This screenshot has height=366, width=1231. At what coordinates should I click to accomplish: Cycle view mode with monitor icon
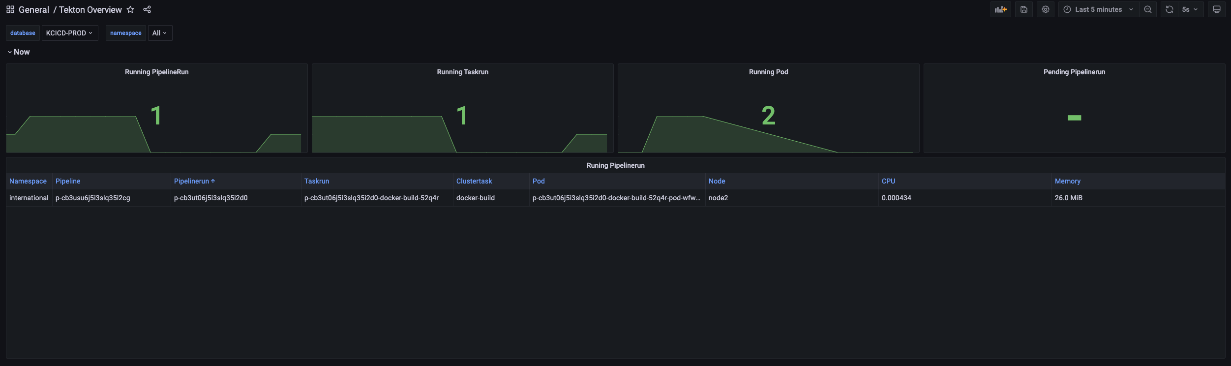(1217, 9)
